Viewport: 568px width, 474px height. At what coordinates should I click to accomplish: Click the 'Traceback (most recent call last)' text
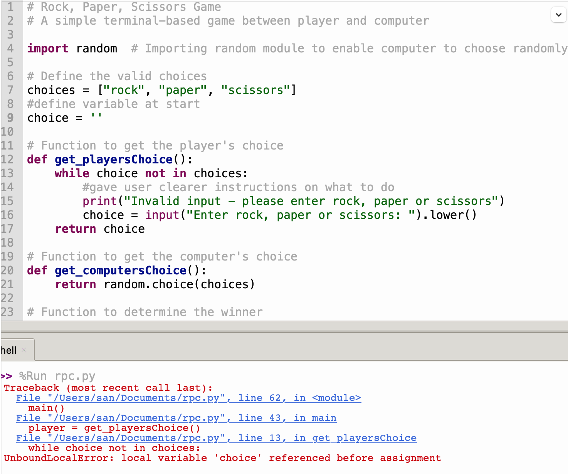click(x=108, y=388)
